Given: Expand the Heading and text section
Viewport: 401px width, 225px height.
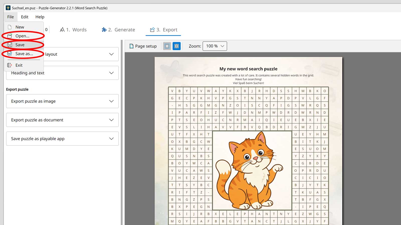Looking at the screenshot, I should pyautogui.click(x=62, y=73).
